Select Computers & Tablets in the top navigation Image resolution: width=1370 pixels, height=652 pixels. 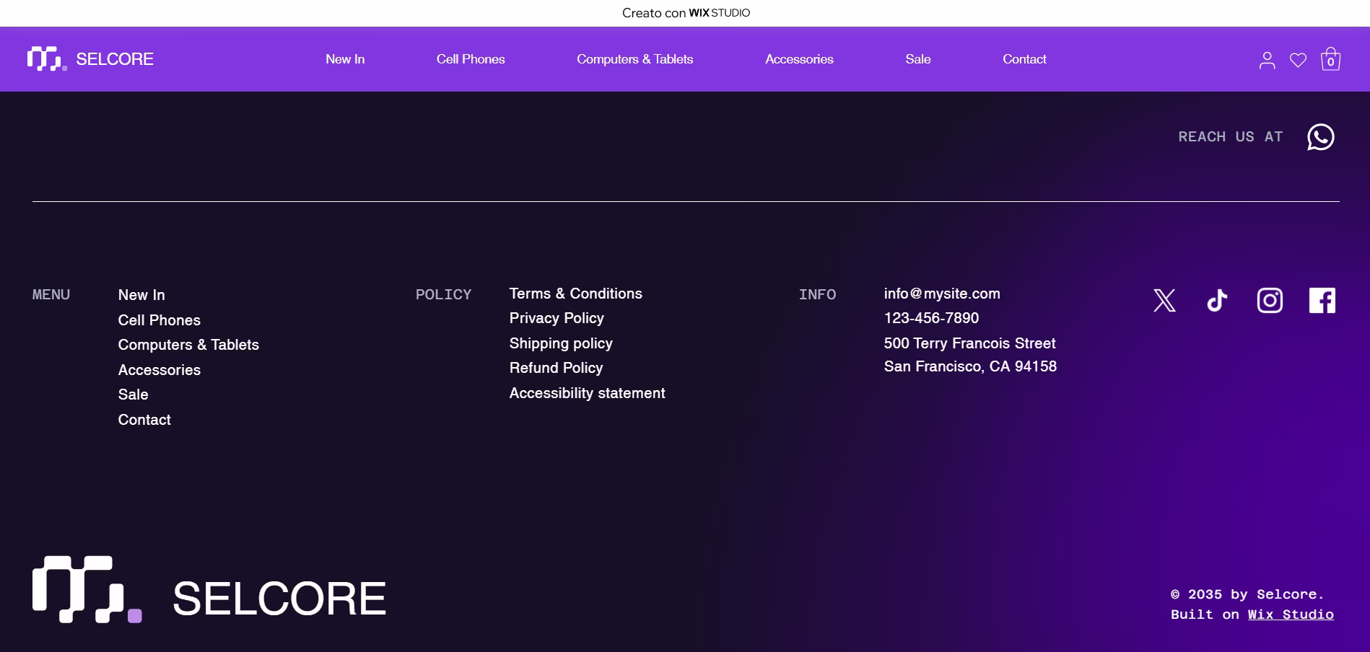click(635, 59)
